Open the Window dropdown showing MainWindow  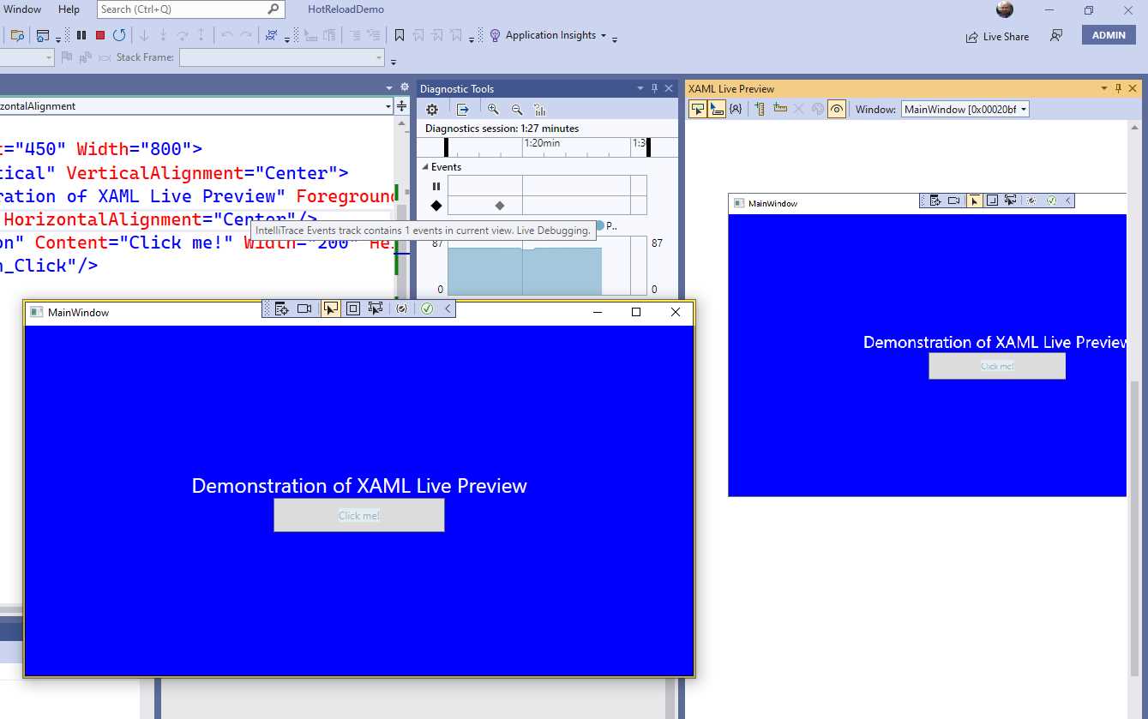(x=965, y=109)
